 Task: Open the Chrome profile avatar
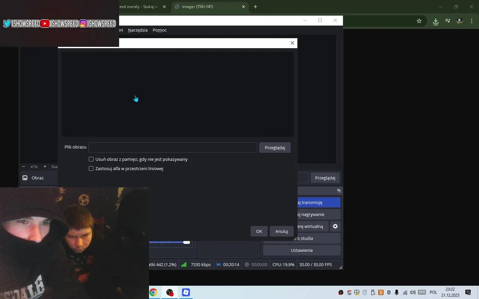459,21
